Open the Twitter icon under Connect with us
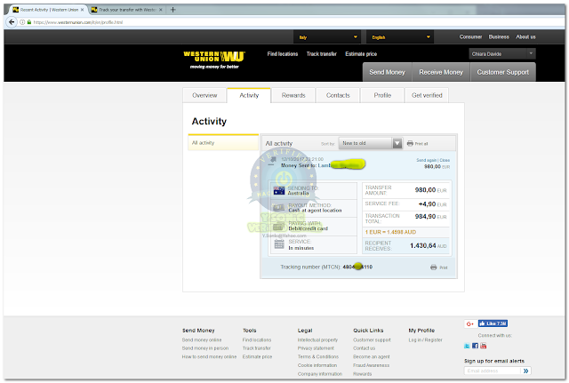569x383 pixels. click(x=467, y=346)
